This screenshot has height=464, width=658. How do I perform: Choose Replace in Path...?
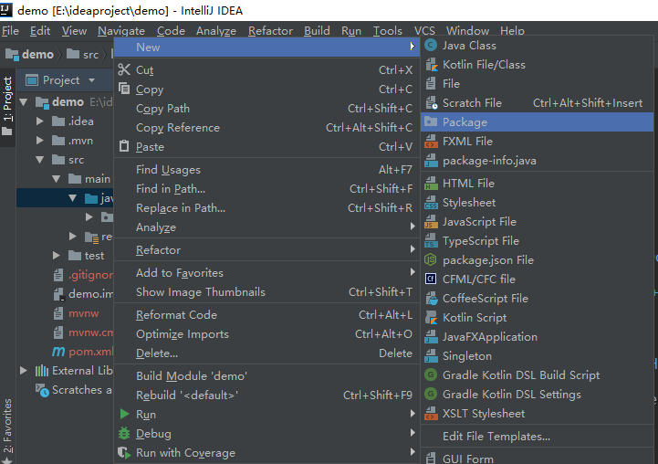266,208
